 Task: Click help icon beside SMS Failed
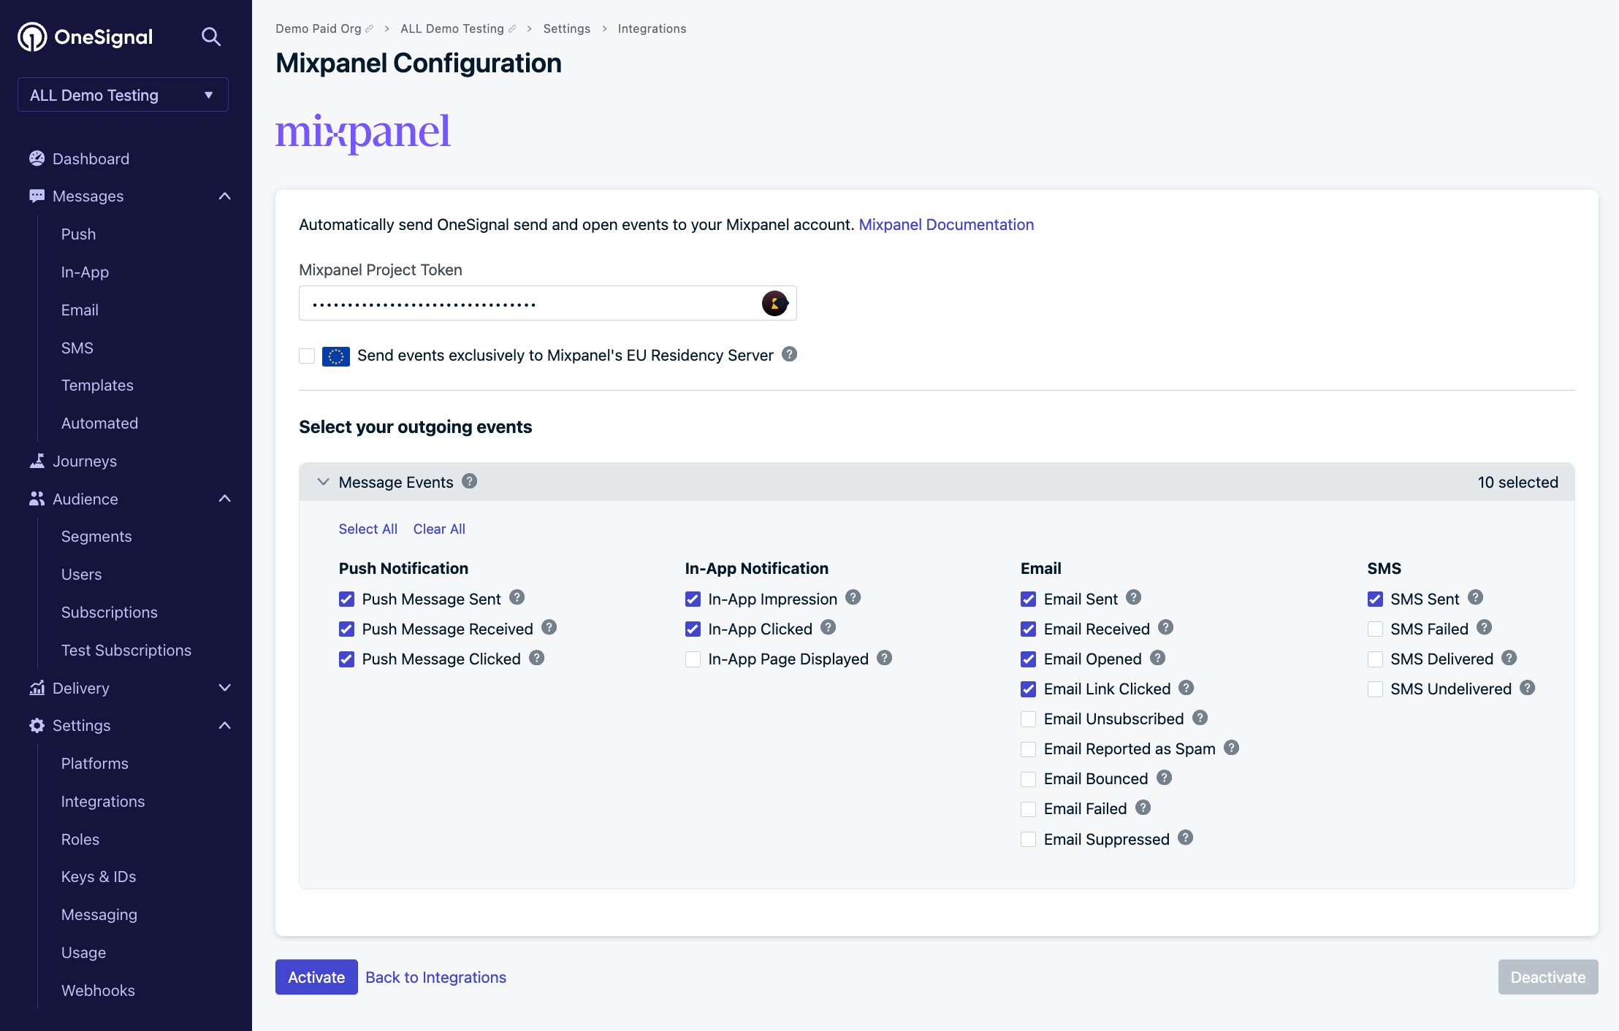coord(1485,627)
